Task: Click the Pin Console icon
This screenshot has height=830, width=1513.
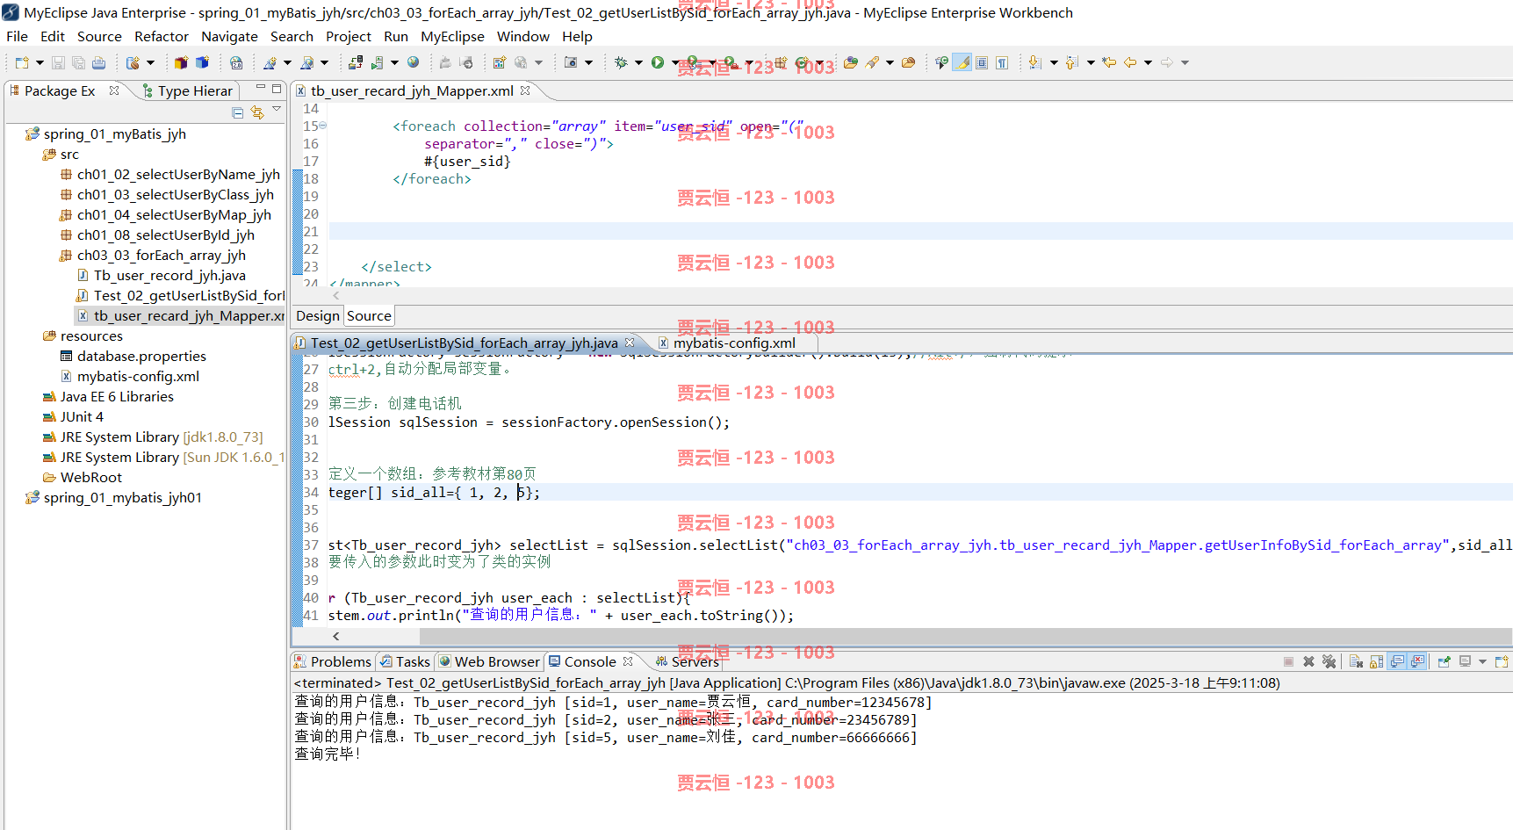Action: click(x=1444, y=661)
